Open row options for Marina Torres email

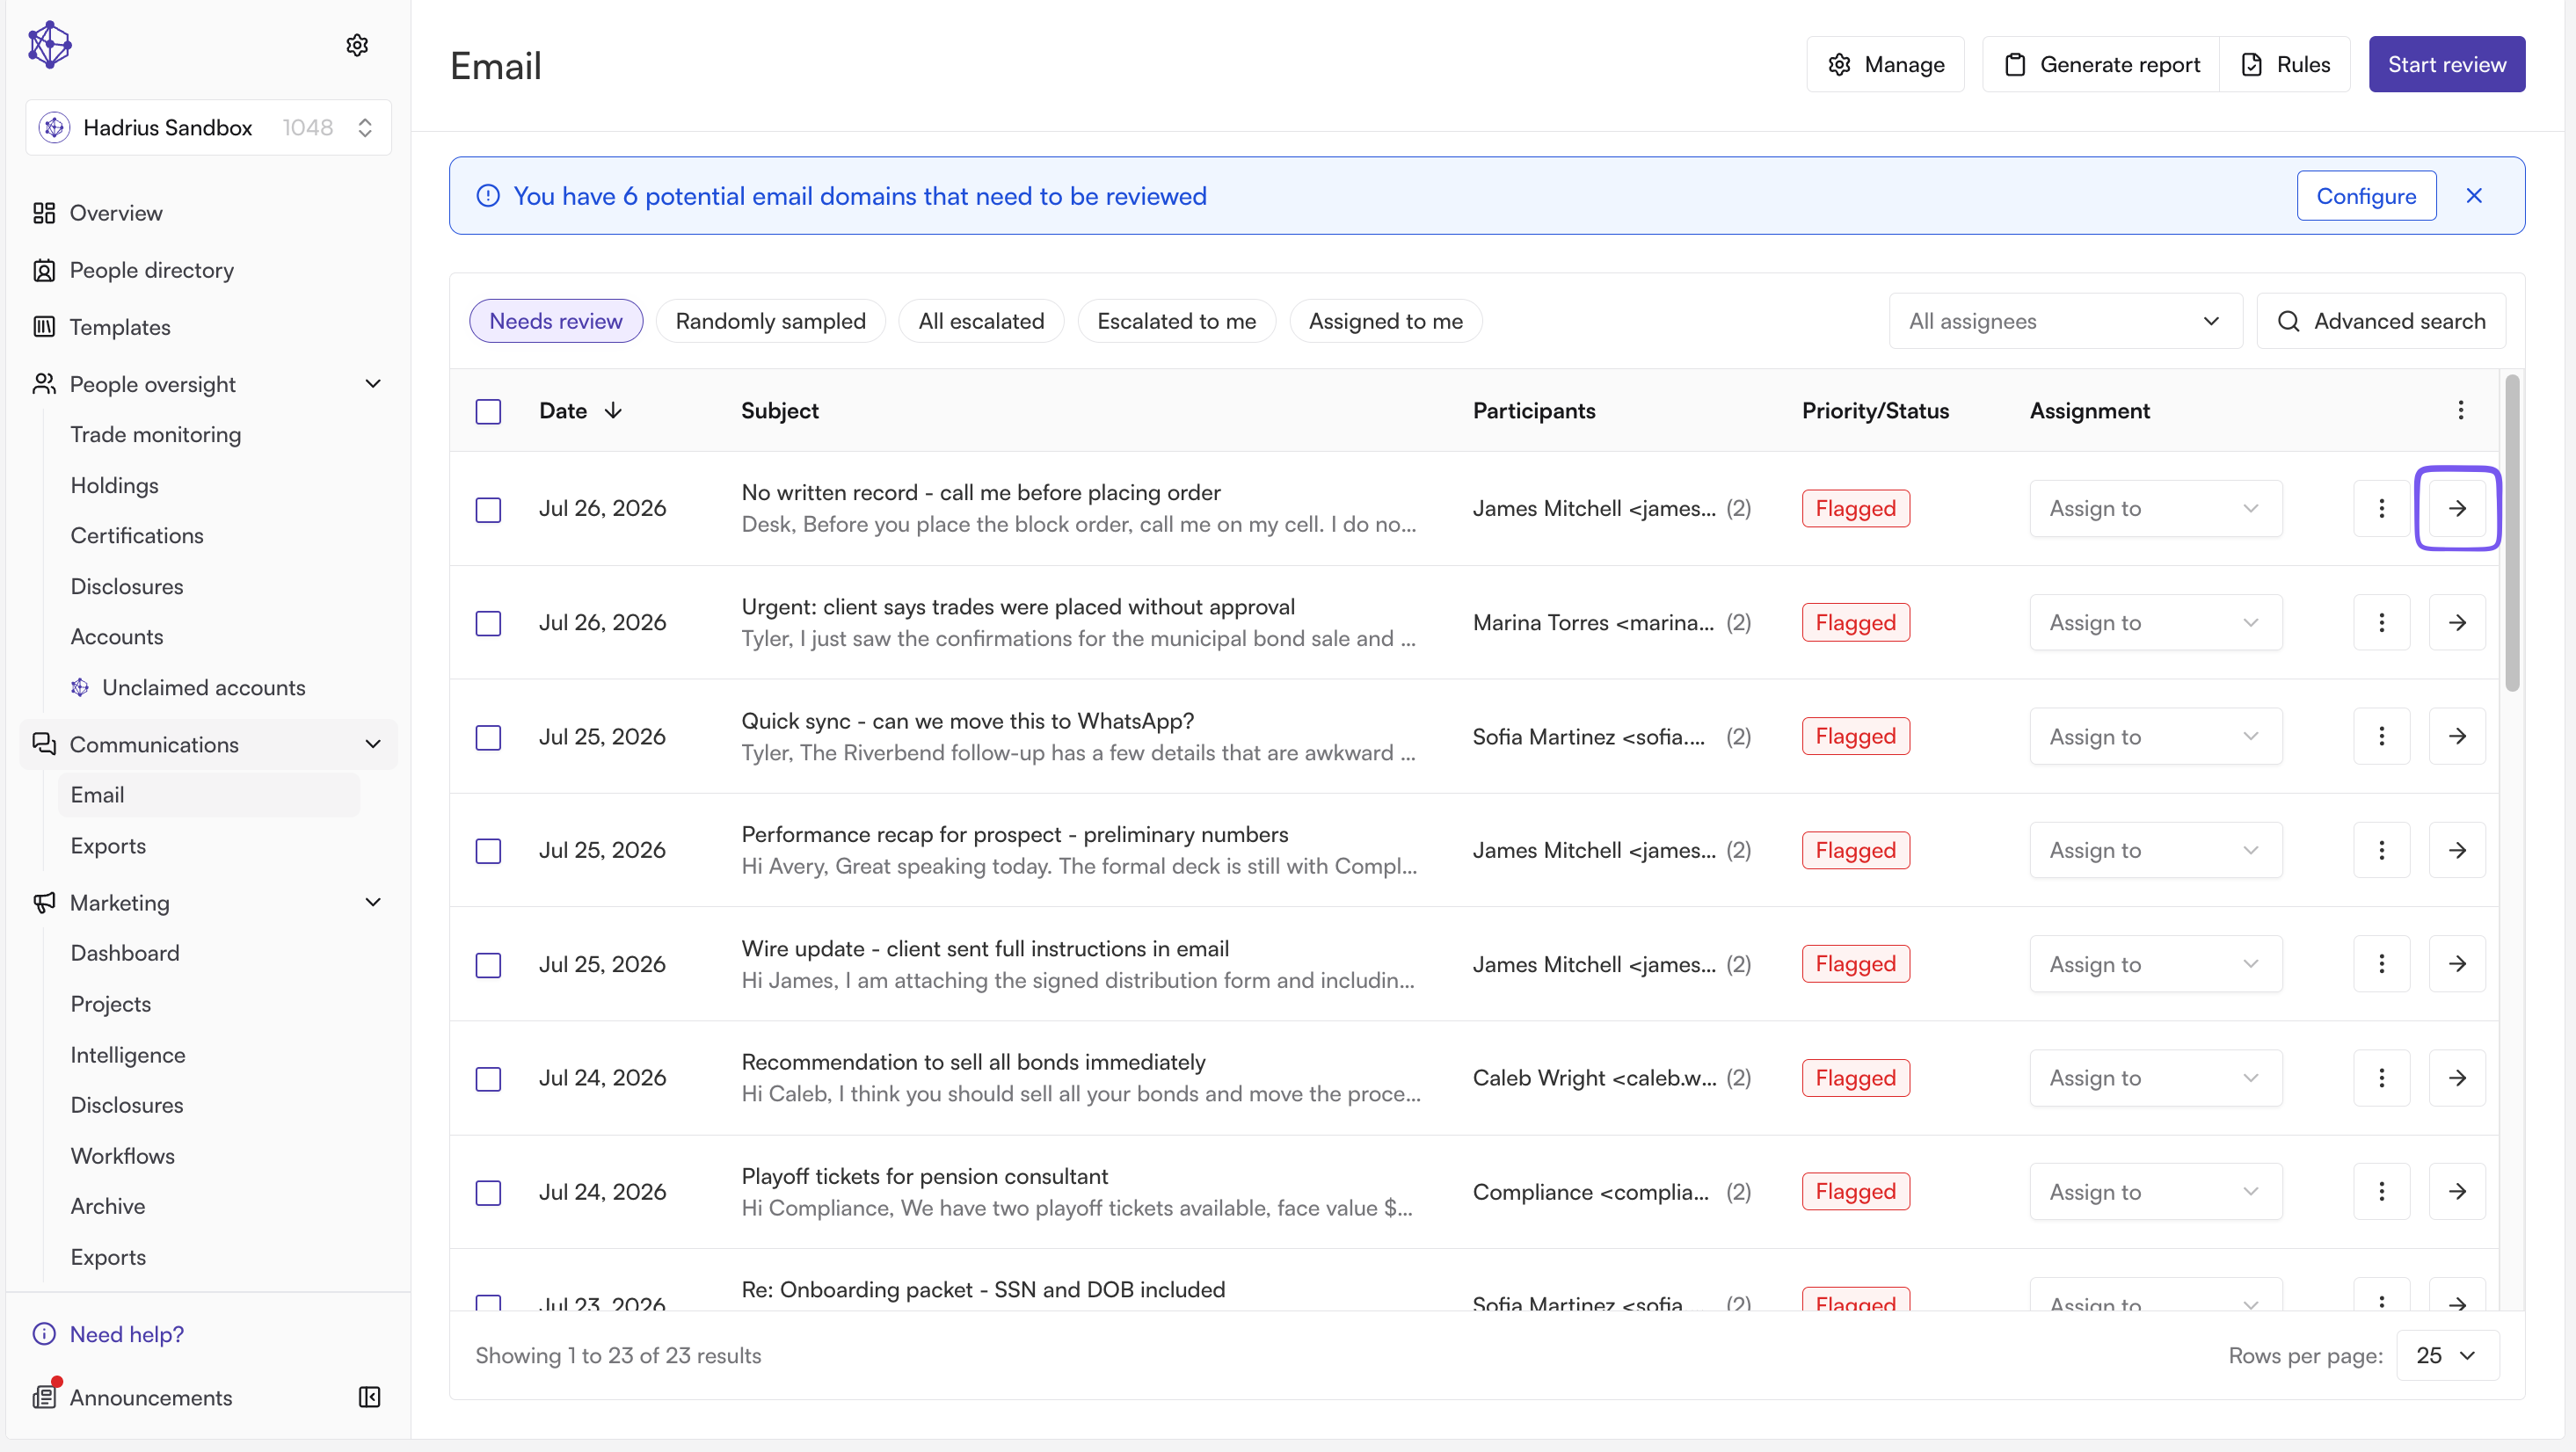[x=2381, y=622]
